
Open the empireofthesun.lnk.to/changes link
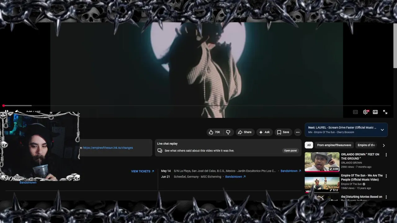(x=108, y=148)
